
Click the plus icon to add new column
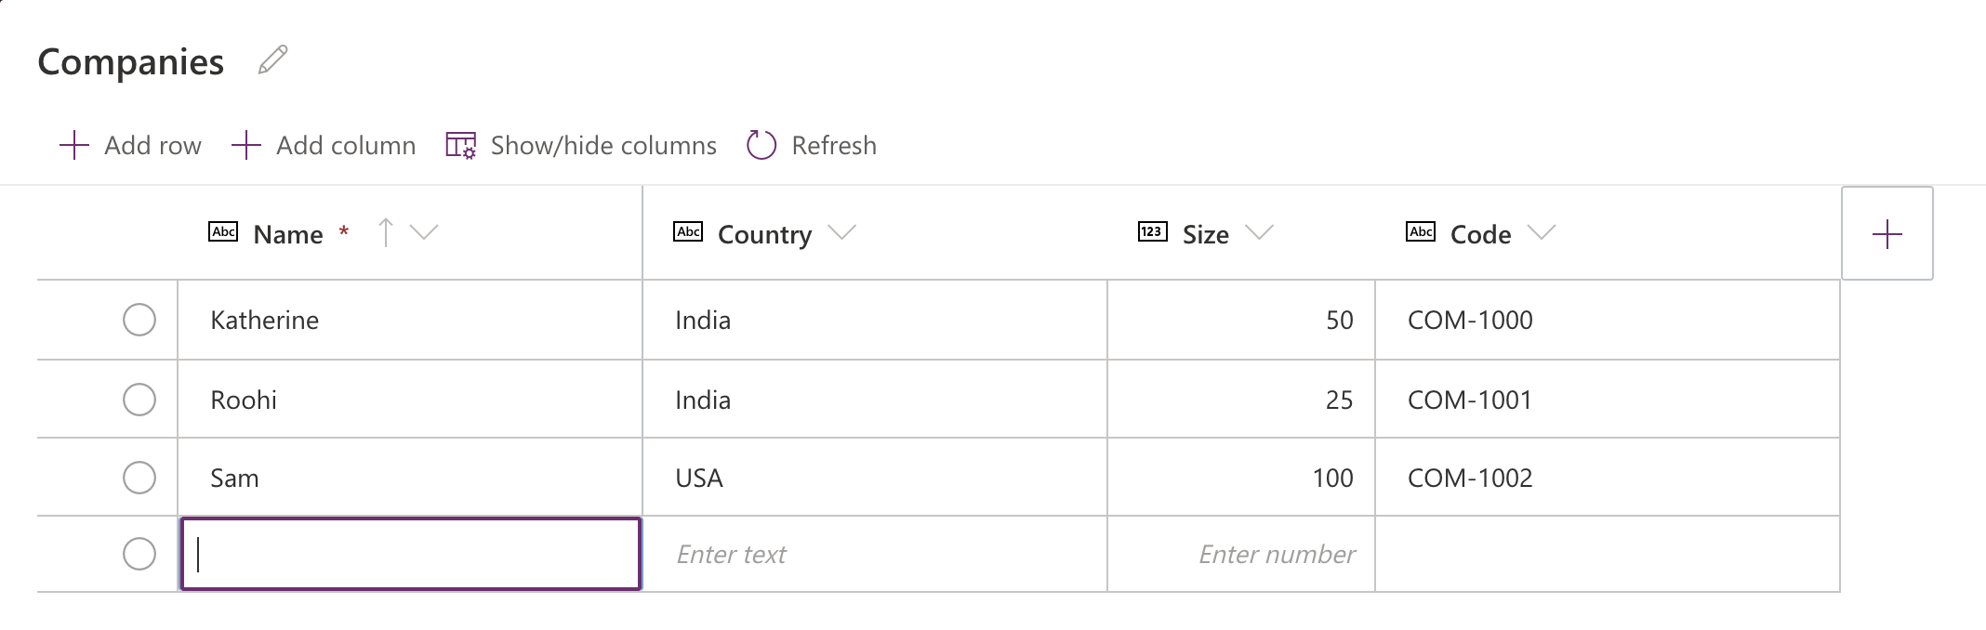1887,234
